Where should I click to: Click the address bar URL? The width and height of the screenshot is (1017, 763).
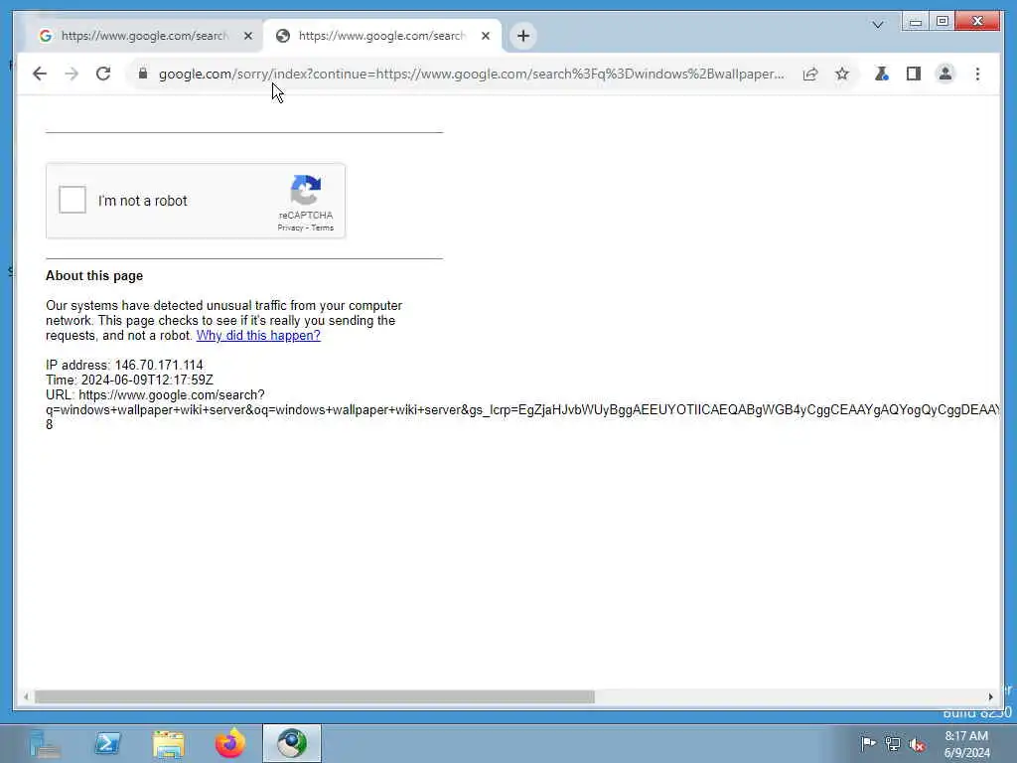point(471,74)
